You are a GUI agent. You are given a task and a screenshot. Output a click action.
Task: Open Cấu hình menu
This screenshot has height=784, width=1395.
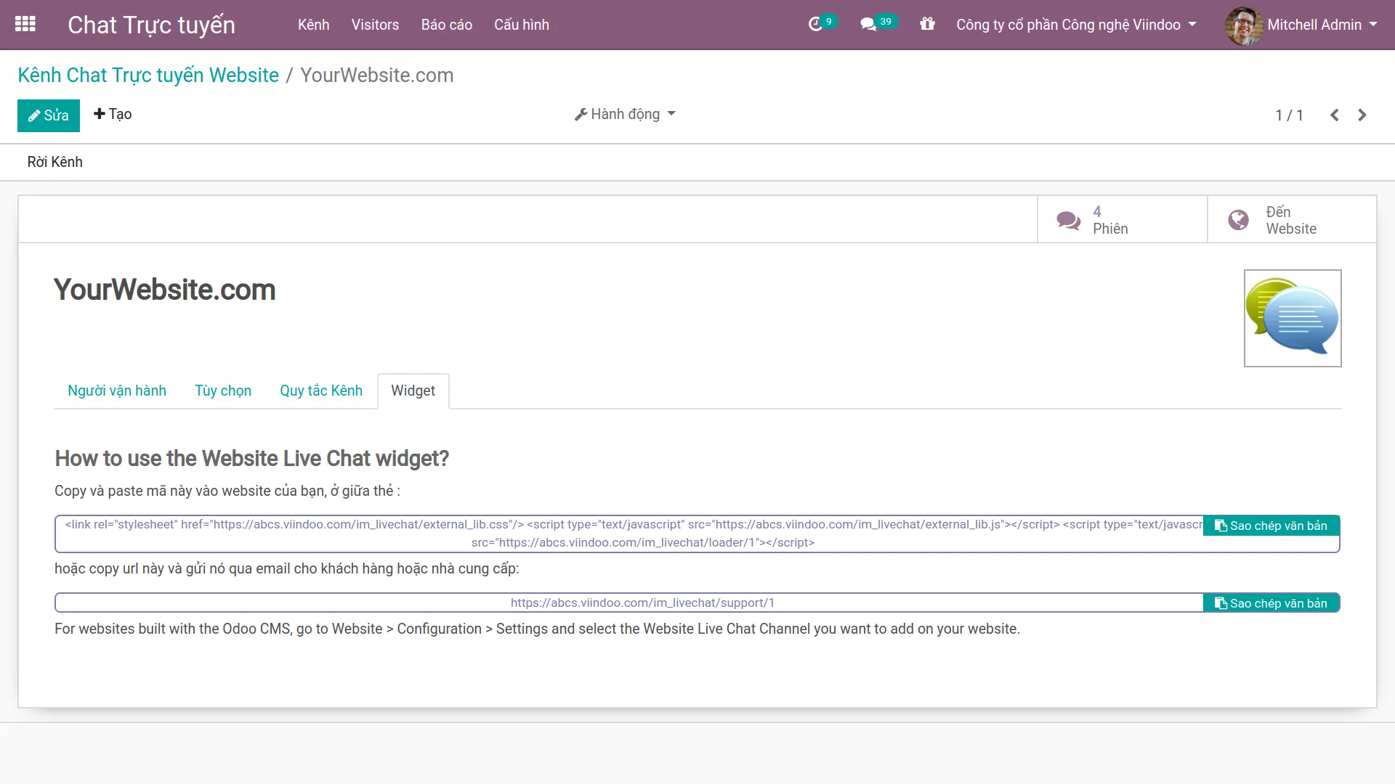(522, 25)
